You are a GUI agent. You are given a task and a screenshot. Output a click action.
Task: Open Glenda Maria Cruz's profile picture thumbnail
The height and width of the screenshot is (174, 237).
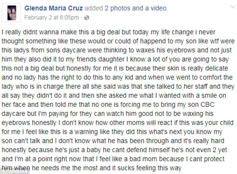point(13,12)
